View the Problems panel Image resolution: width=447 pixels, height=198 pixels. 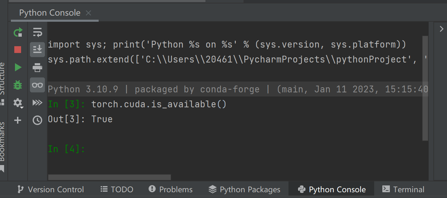(170, 189)
